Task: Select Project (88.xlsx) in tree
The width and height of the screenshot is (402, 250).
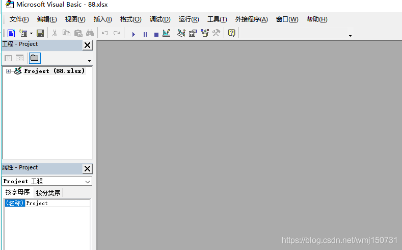Action: click(x=55, y=71)
